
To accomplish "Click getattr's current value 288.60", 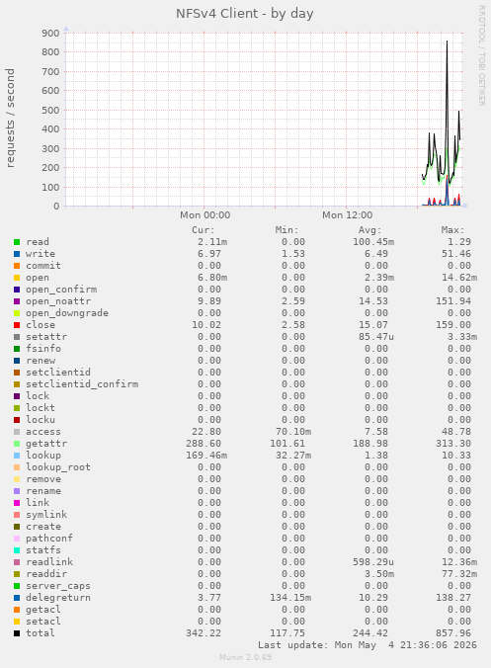I will pyautogui.click(x=204, y=444).
